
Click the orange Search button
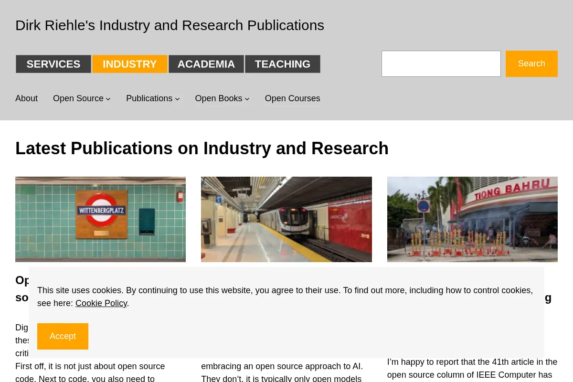[531, 64]
